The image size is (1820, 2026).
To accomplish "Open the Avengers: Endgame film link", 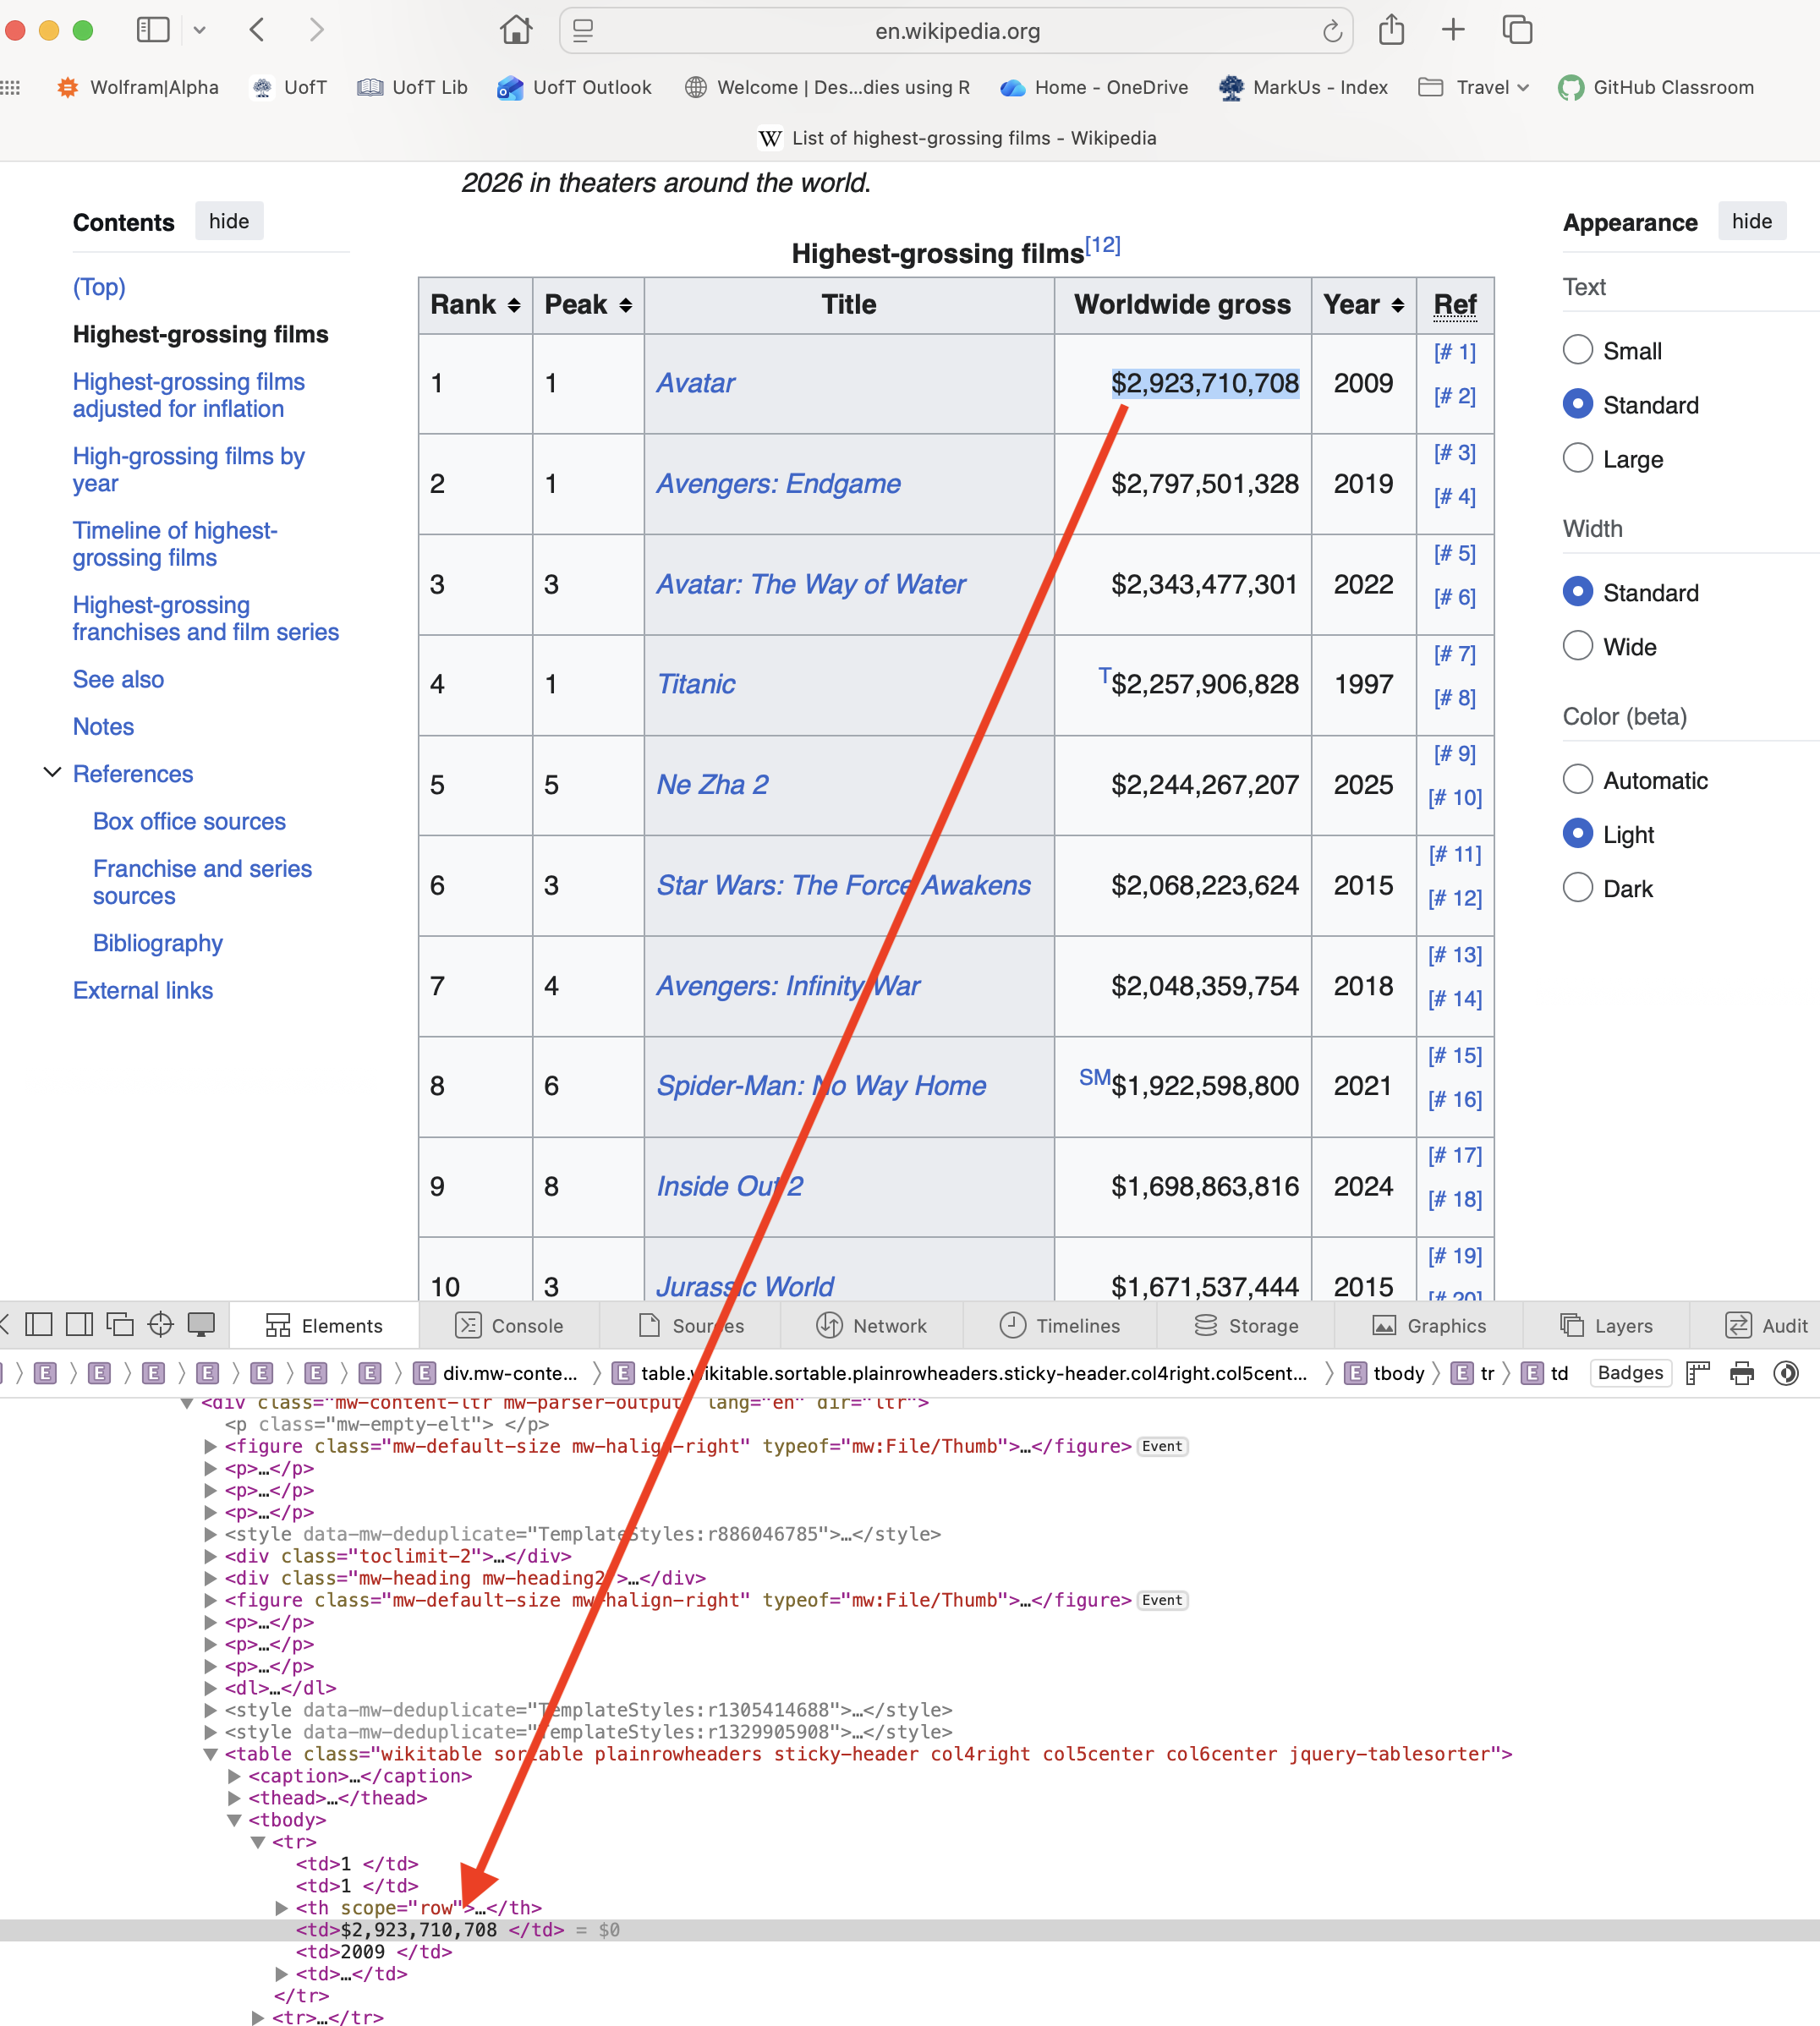I will (x=778, y=484).
